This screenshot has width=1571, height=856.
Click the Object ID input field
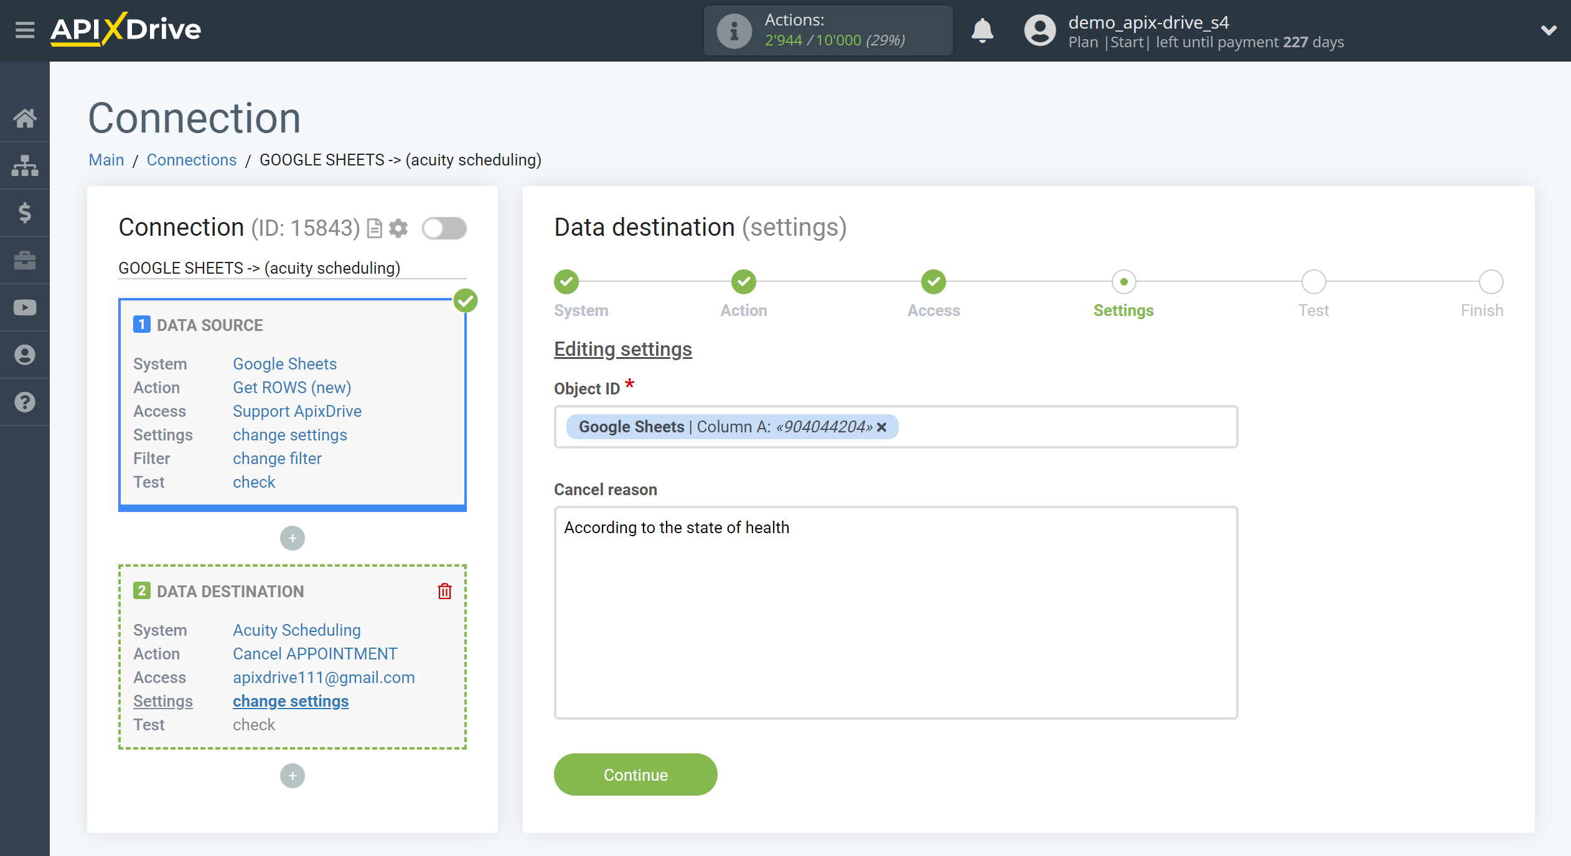click(896, 427)
